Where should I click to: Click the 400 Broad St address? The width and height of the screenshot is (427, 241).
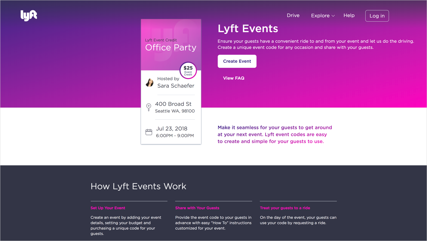[x=173, y=104]
